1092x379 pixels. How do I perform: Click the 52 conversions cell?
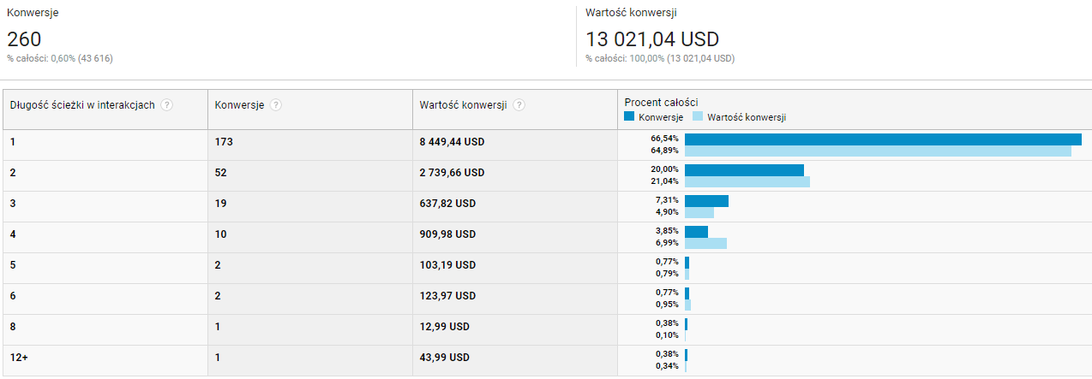[221, 173]
